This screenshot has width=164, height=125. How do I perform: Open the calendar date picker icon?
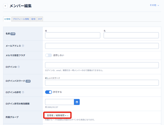click(77, 102)
